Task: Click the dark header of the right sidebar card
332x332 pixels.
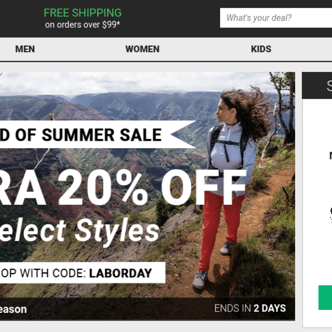Action: 317,86
